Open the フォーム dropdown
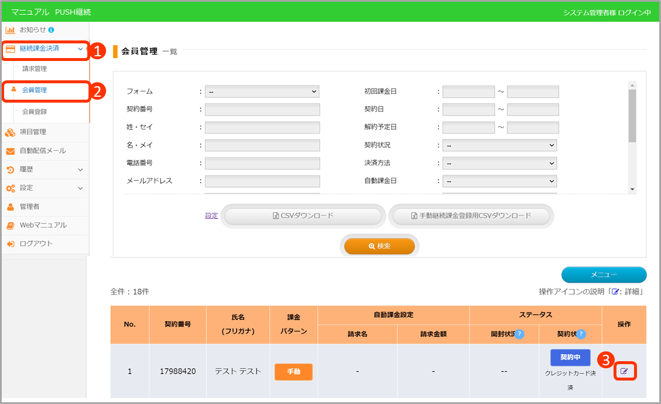The width and height of the screenshot is (661, 404). tap(262, 91)
